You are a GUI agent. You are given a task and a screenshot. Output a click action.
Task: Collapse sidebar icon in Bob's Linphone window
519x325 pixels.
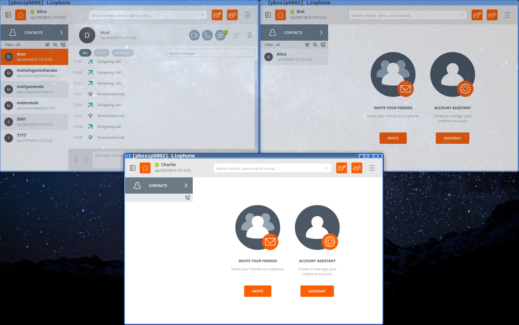(x=268, y=15)
